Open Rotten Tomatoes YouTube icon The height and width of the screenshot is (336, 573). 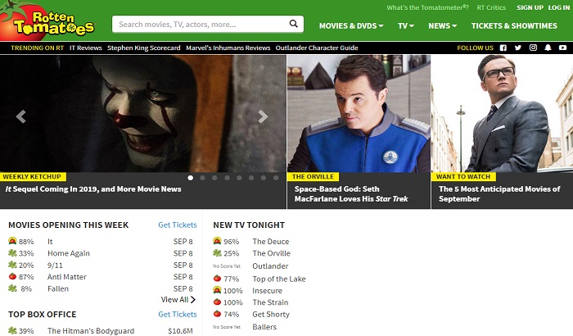tap(563, 48)
